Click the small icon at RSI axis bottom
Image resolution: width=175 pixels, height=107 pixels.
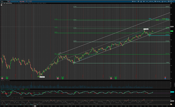(171, 104)
